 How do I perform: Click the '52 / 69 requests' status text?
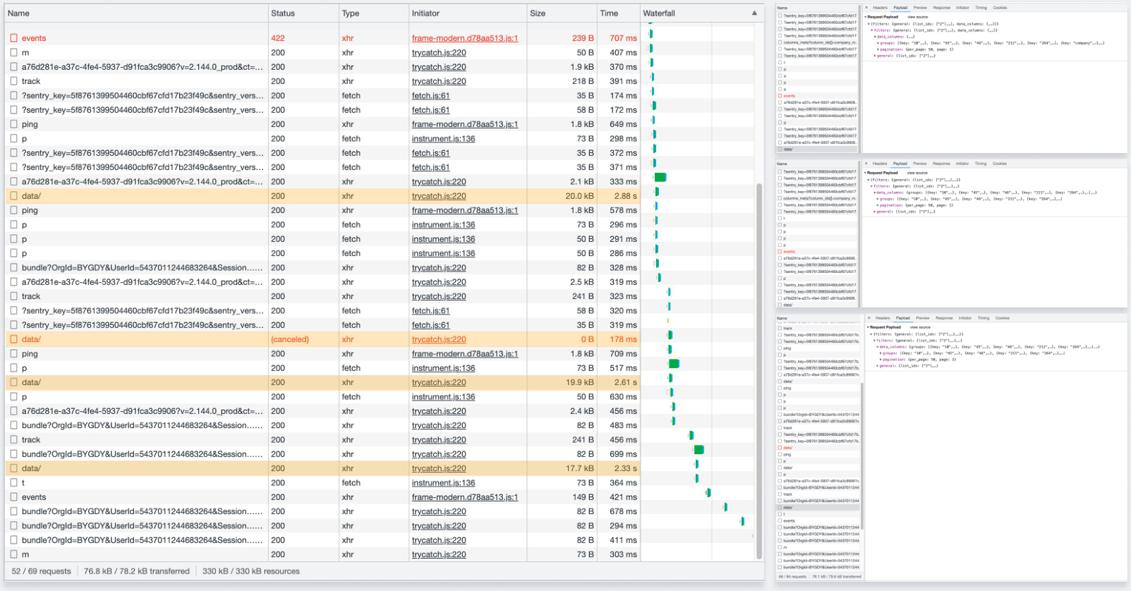(x=42, y=571)
